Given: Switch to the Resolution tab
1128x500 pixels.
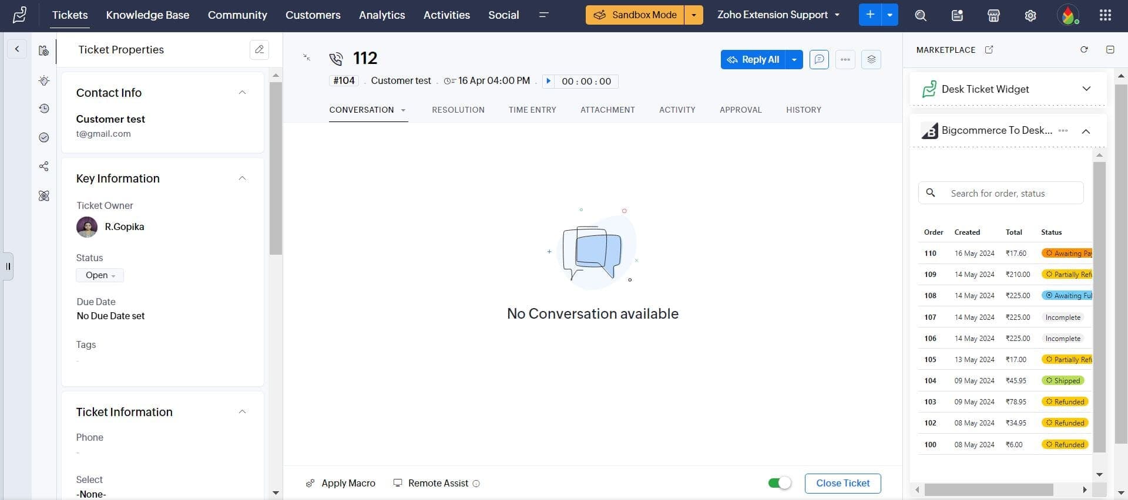Looking at the screenshot, I should 458,110.
